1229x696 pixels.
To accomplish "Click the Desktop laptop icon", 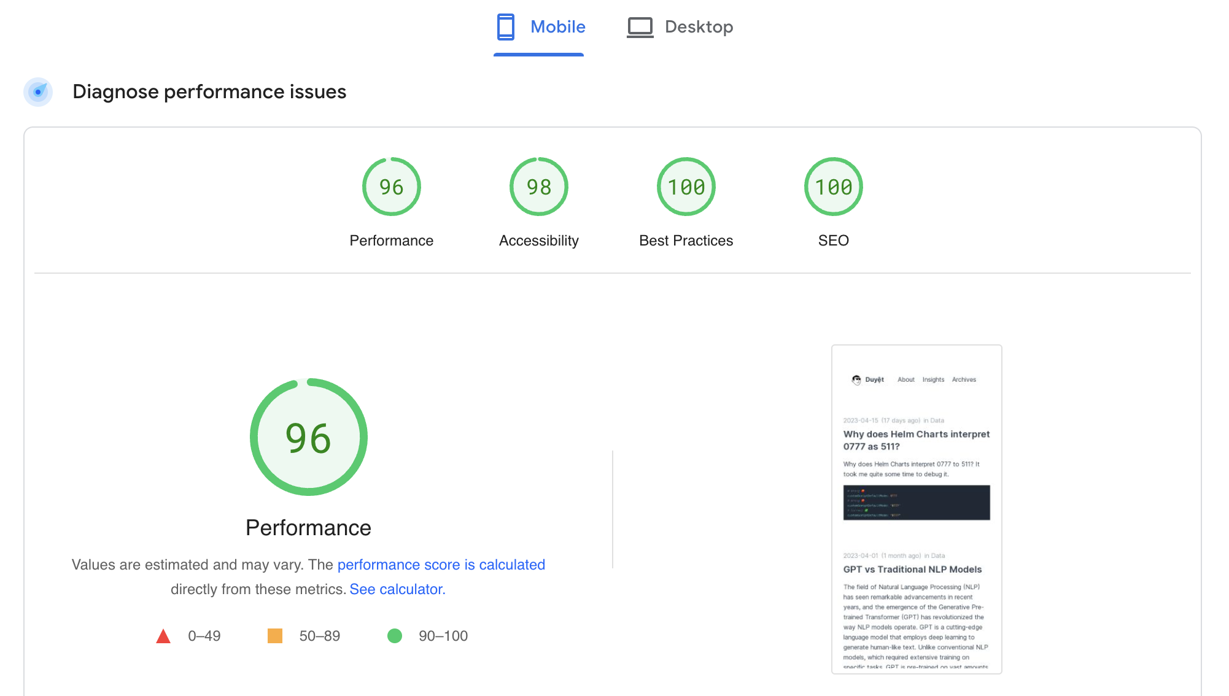I will pyautogui.click(x=640, y=27).
